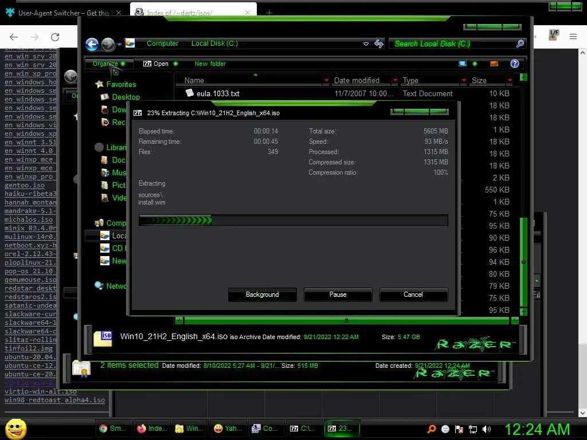The width and height of the screenshot is (587, 440).
Task: Select Desktop in the navigation pane
Action: [126, 97]
